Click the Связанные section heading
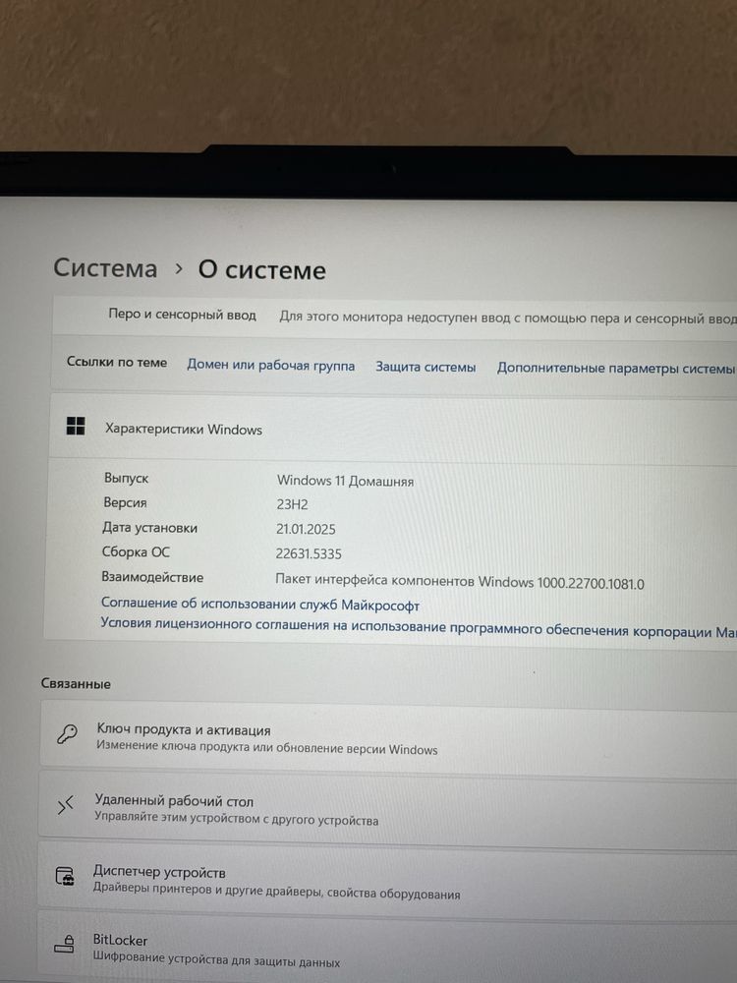 (x=76, y=683)
